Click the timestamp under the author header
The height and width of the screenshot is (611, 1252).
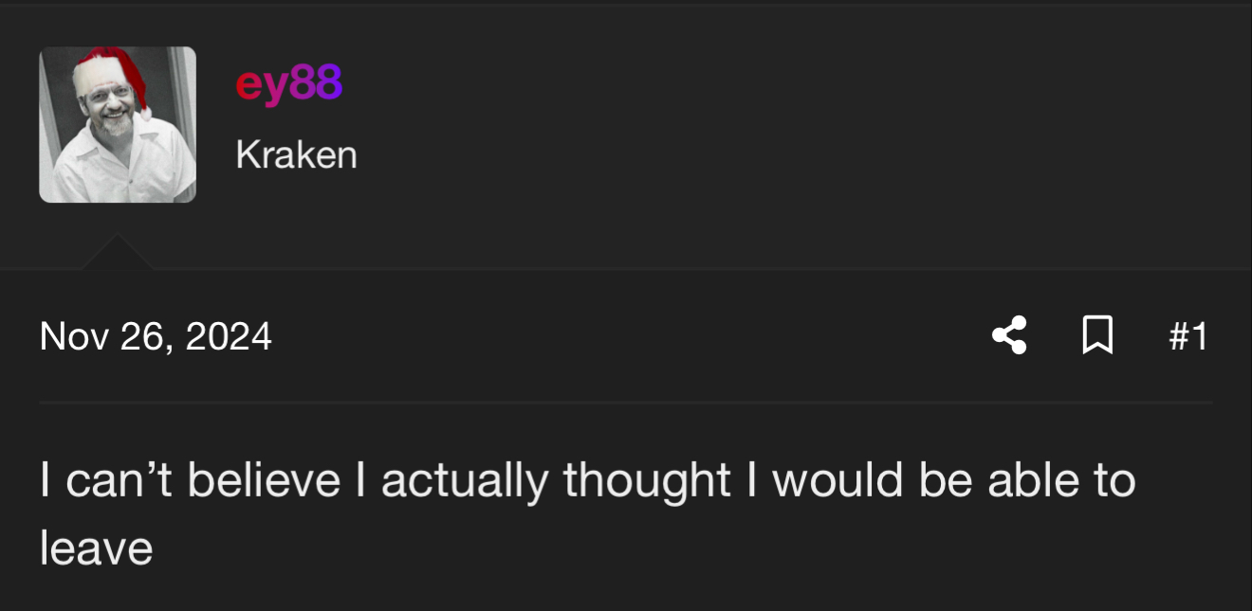(156, 336)
